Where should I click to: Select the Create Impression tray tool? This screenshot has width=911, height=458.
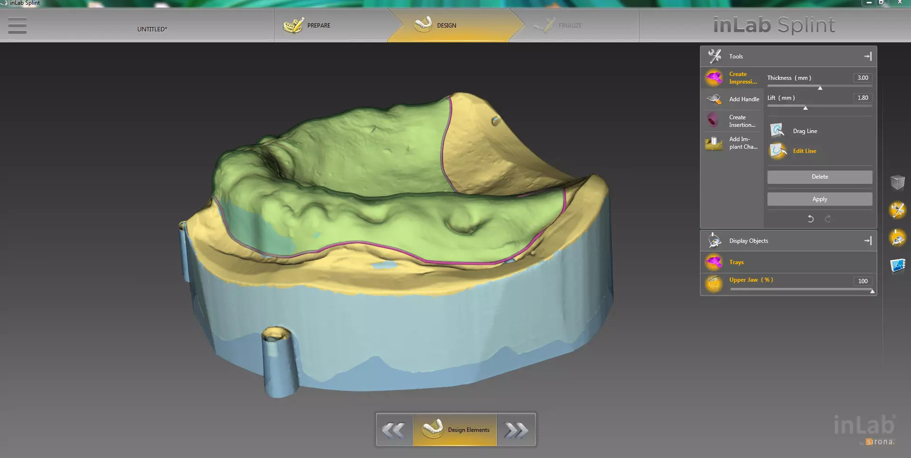731,78
